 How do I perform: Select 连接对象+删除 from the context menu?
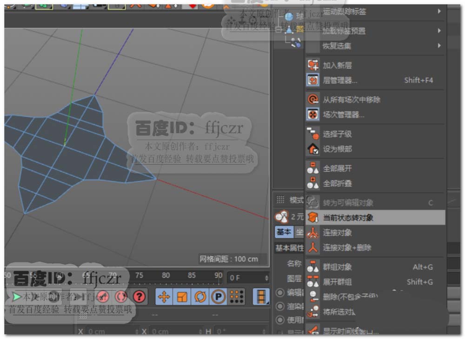coord(347,248)
